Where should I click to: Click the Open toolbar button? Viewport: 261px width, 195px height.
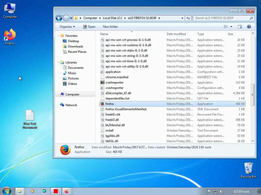tap(89, 27)
